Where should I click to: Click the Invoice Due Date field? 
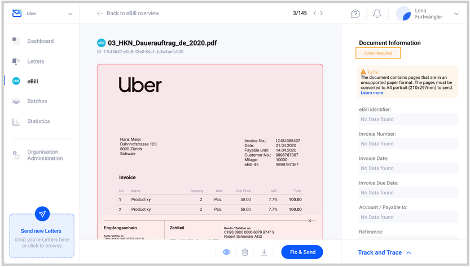pos(408,193)
